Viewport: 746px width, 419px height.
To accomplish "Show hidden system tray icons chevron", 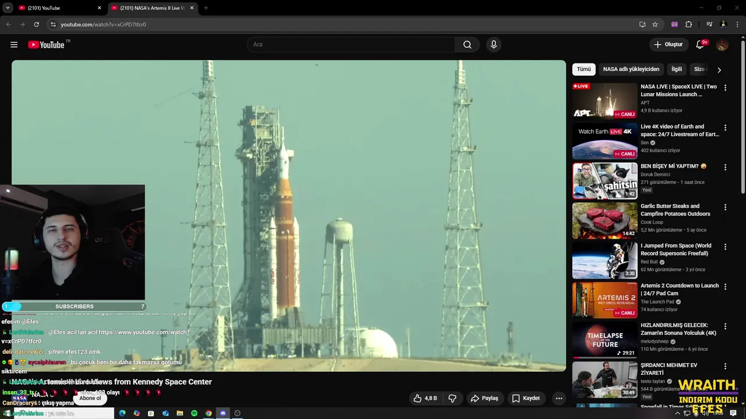I will [677, 413].
